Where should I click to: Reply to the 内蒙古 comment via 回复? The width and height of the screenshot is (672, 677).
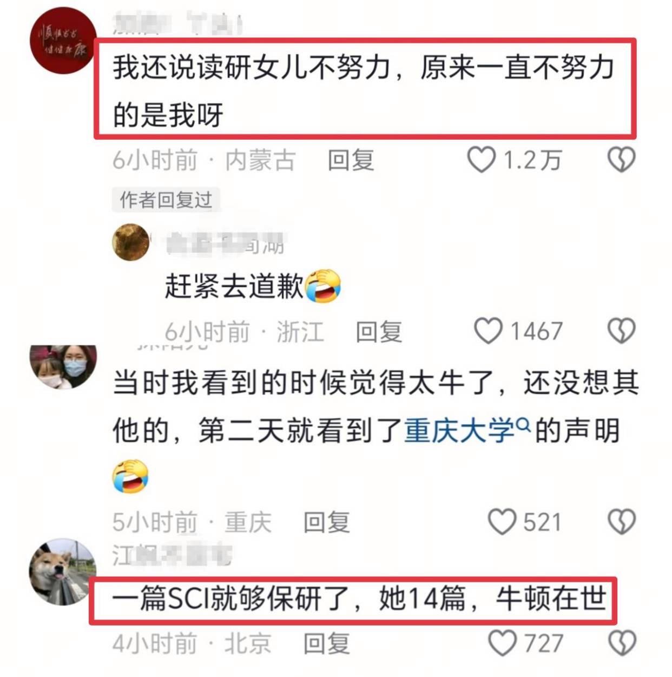(x=351, y=160)
